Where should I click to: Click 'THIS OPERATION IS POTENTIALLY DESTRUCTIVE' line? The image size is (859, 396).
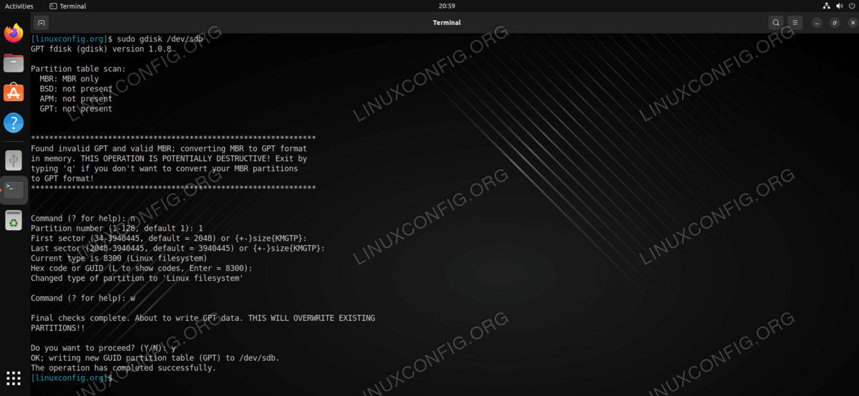(x=169, y=159)
